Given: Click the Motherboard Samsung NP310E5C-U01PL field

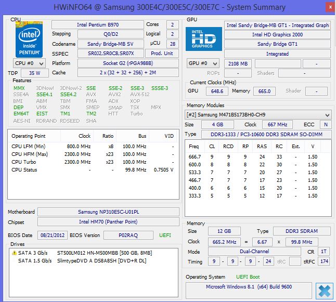Looking at the screenshot, I should [x=108, y=212].
